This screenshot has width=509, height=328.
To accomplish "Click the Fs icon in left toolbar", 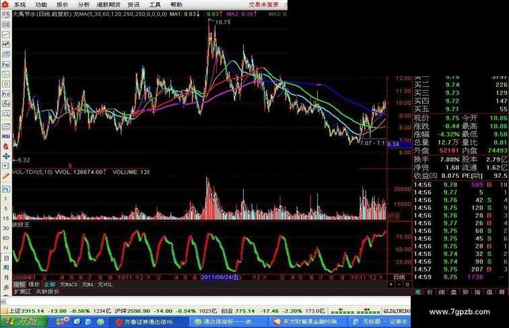I will click(6, 189).
